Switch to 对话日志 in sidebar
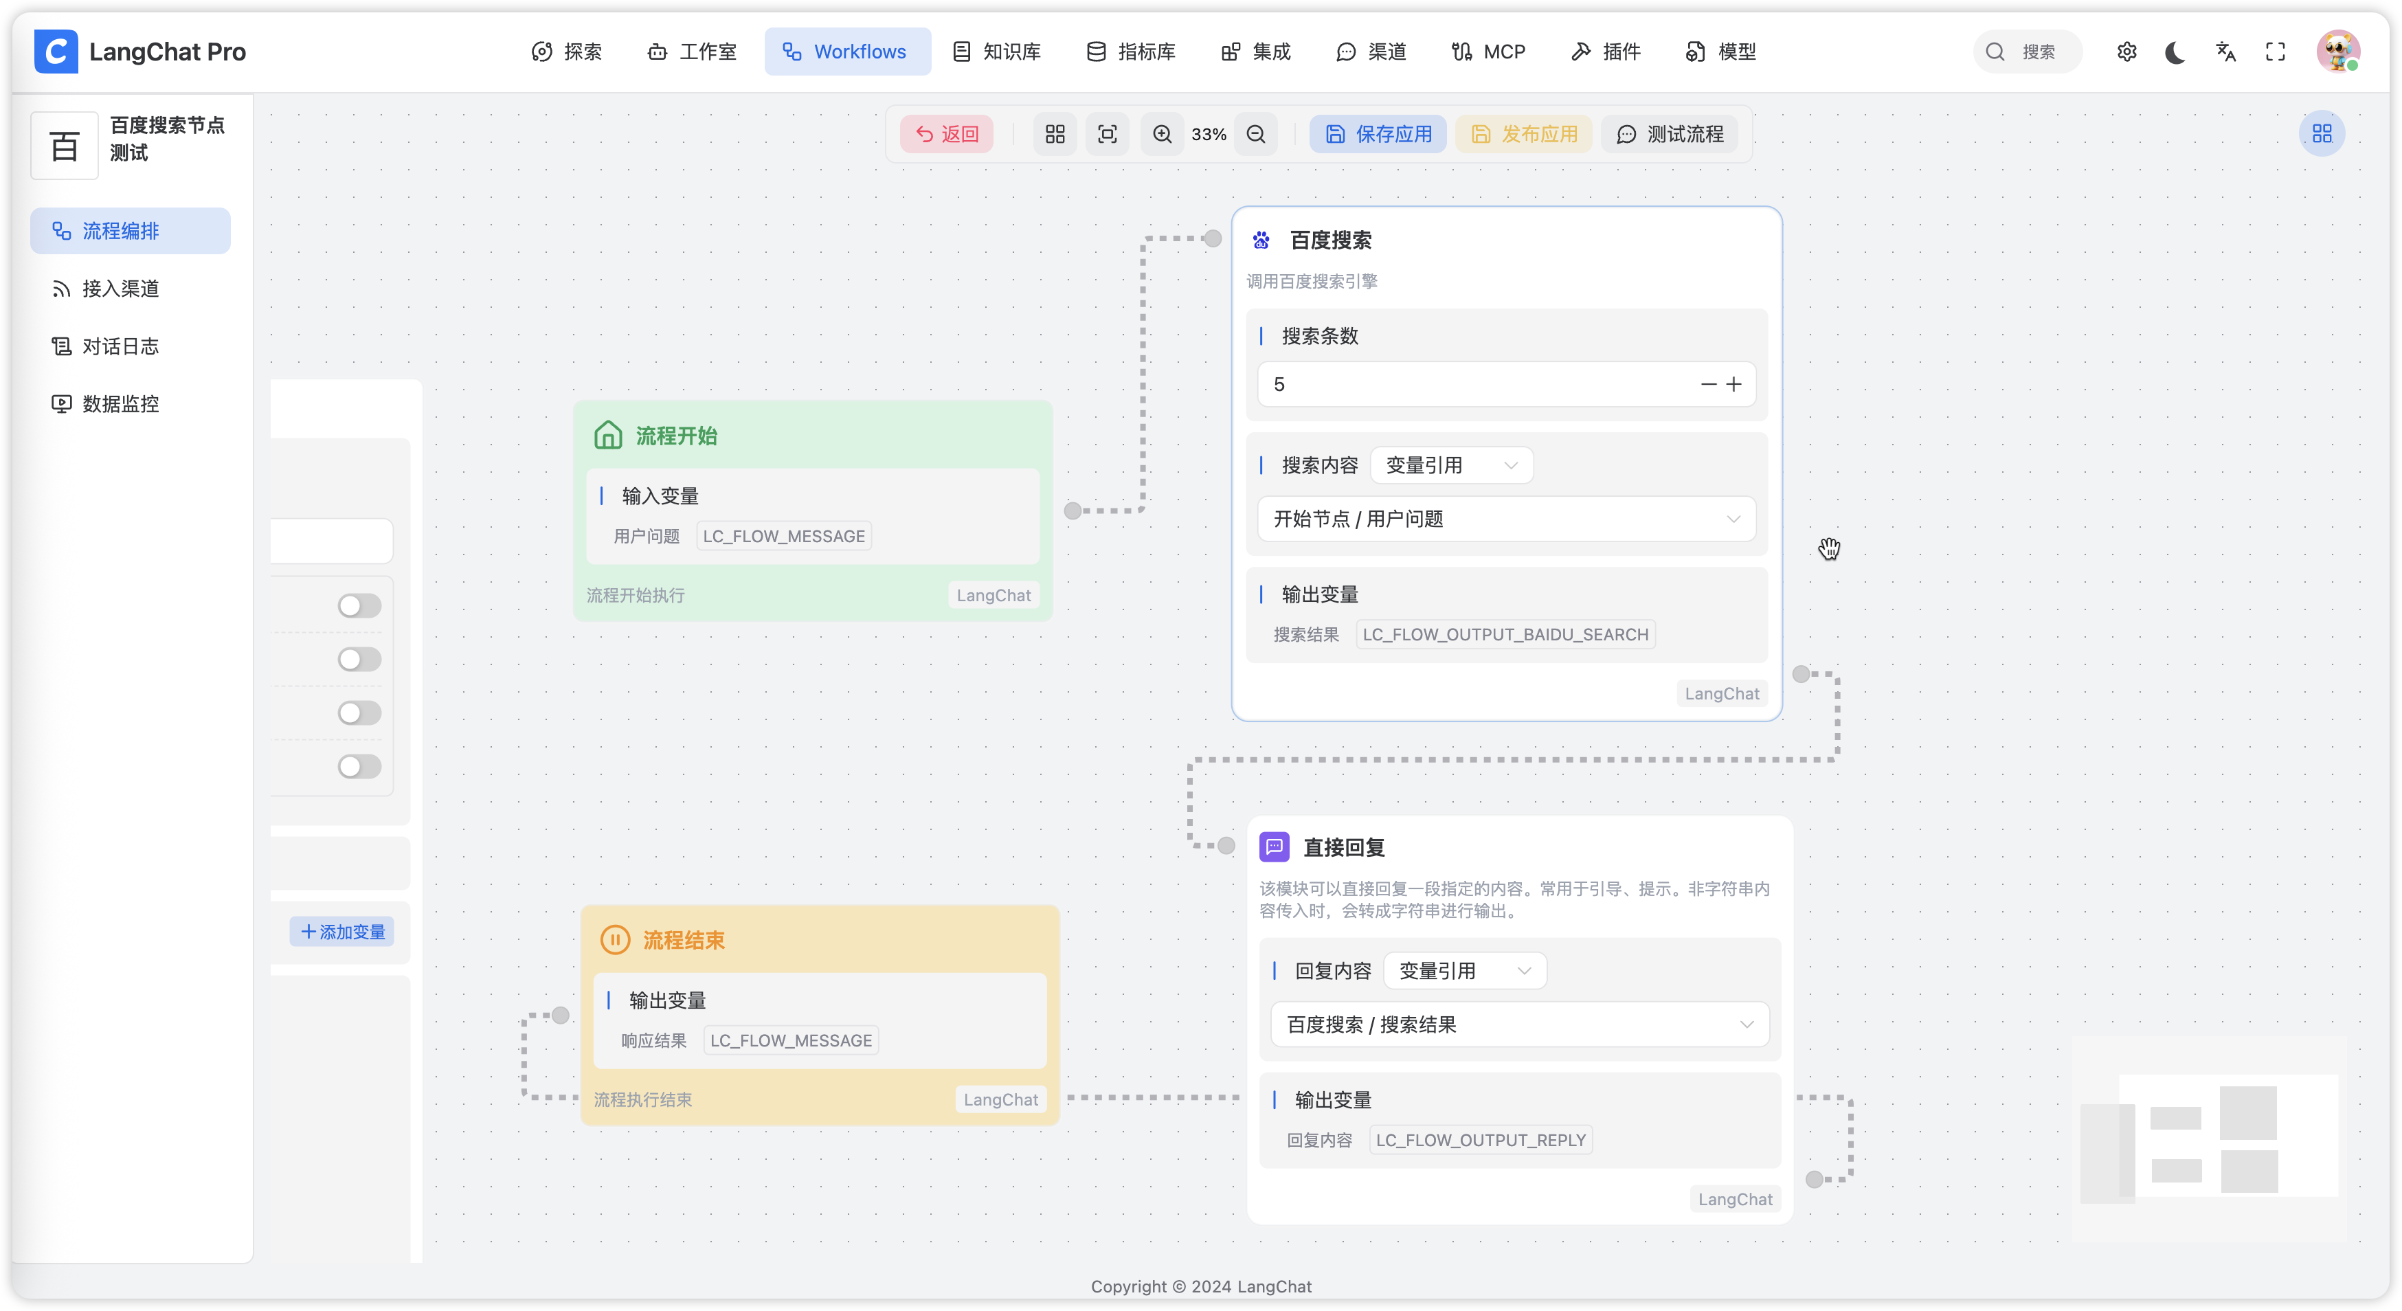 [x=120, y=347]
